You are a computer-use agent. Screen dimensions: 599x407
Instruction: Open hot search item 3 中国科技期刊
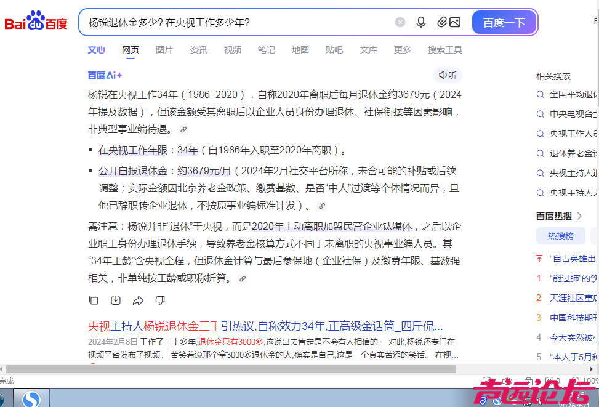[573, 318]
